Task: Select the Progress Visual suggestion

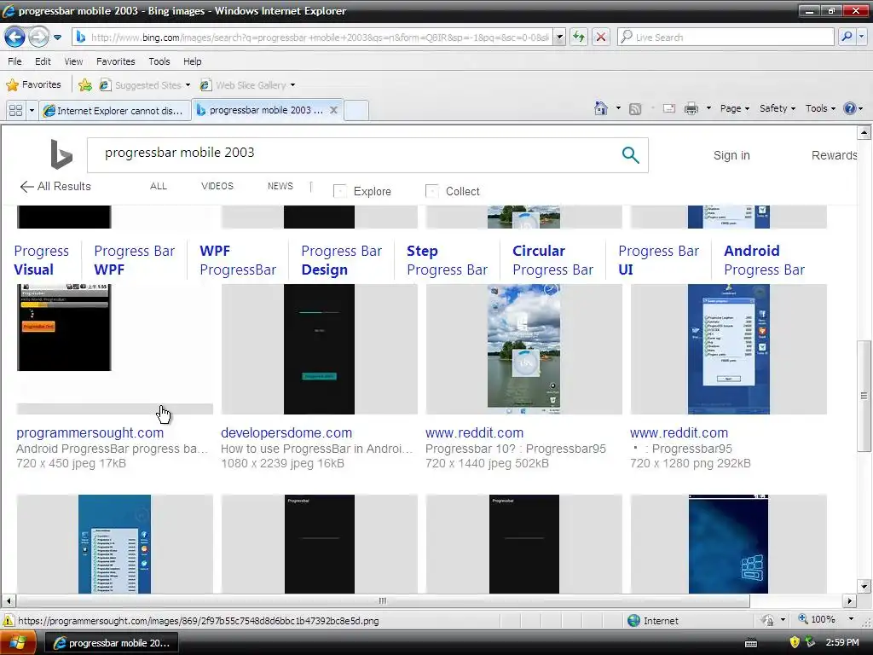Action: [41, 260]
